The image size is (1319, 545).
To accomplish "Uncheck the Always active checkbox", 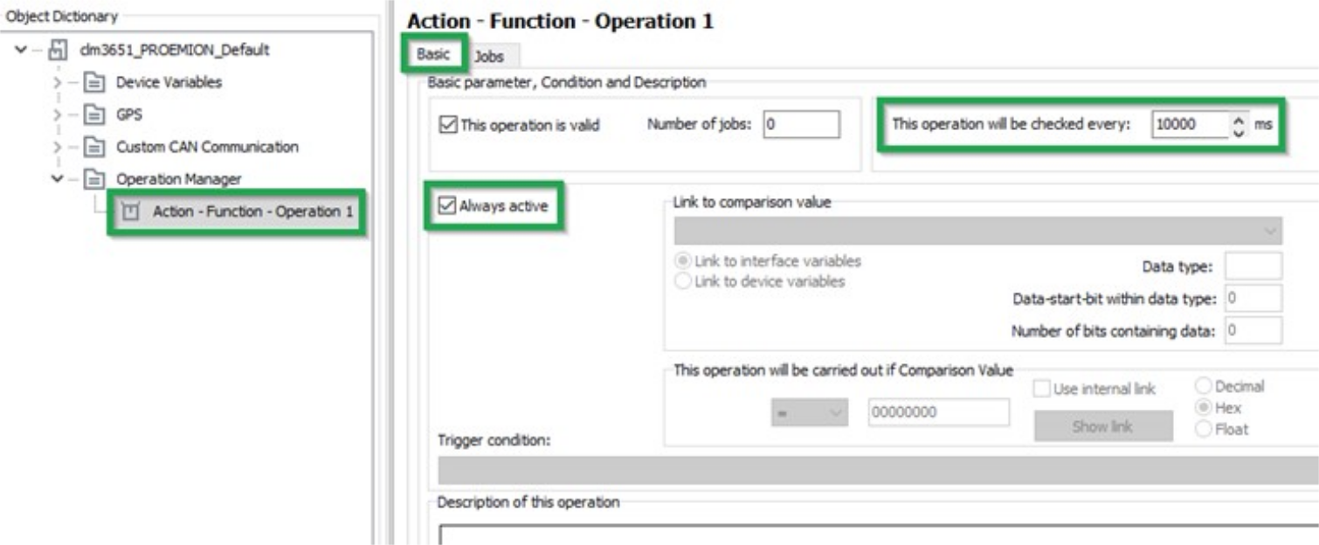I will (x=447, y=207).
